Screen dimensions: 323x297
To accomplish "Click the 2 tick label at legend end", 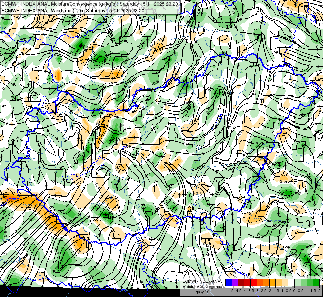I will coord(319,291).
